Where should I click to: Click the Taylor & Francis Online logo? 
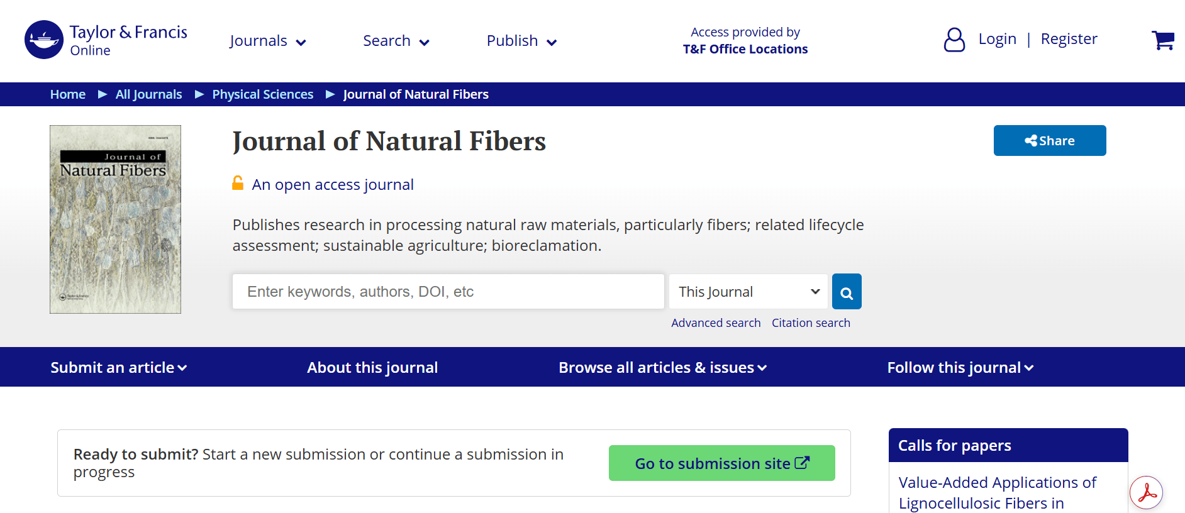(x=106, y=40)
